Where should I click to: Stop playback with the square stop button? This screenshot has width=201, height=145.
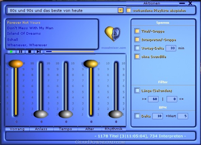coord(30,52)
